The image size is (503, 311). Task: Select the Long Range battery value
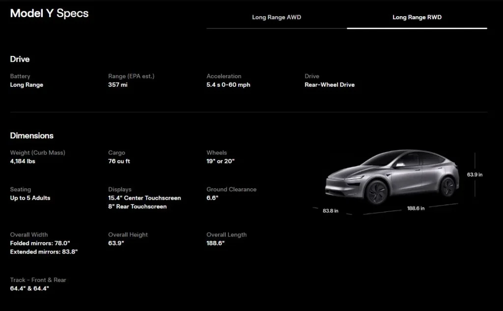(x=27, y=85)
